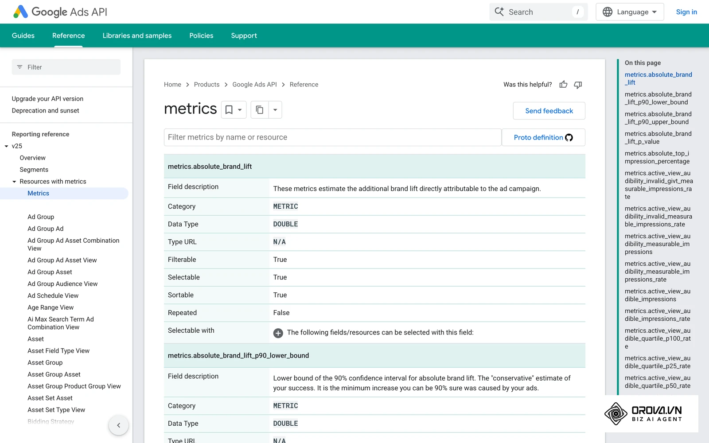Click the Google Ads API logo
The width and height of the screenshot is (709, 443).
click(60, 12)
